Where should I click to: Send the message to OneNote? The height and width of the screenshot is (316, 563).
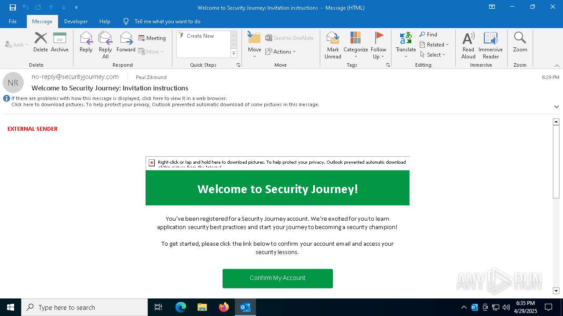[x=289, y=38]
